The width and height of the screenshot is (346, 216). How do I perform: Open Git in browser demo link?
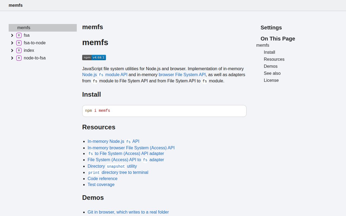(x=128, y=212)
